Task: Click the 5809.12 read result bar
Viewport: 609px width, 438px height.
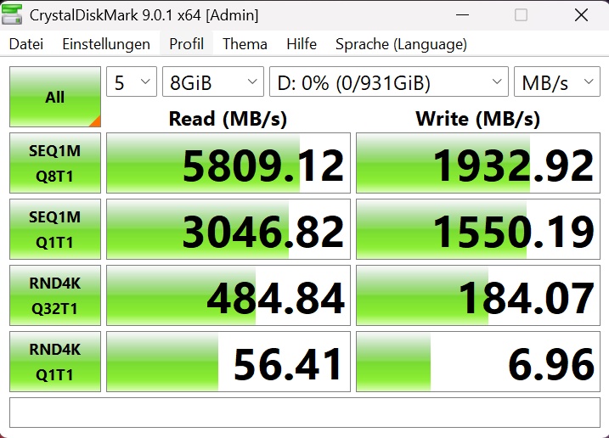Action: tap(228, 163)
